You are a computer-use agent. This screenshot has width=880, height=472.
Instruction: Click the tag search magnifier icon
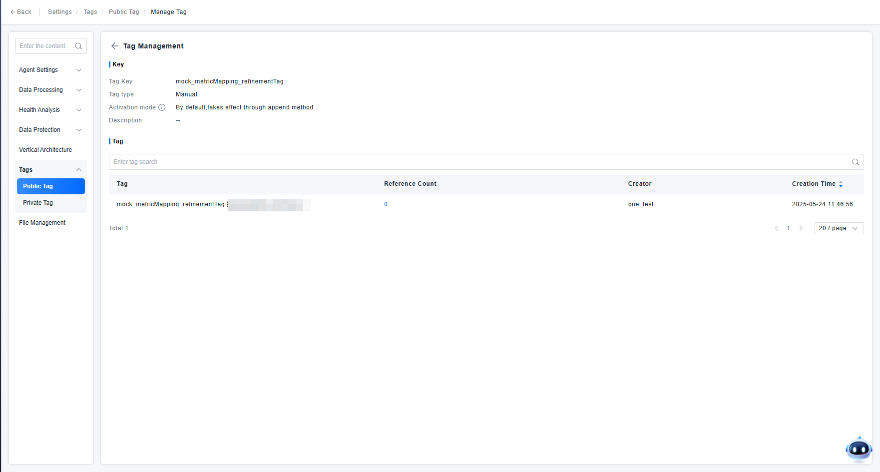(x=855, y=162)
